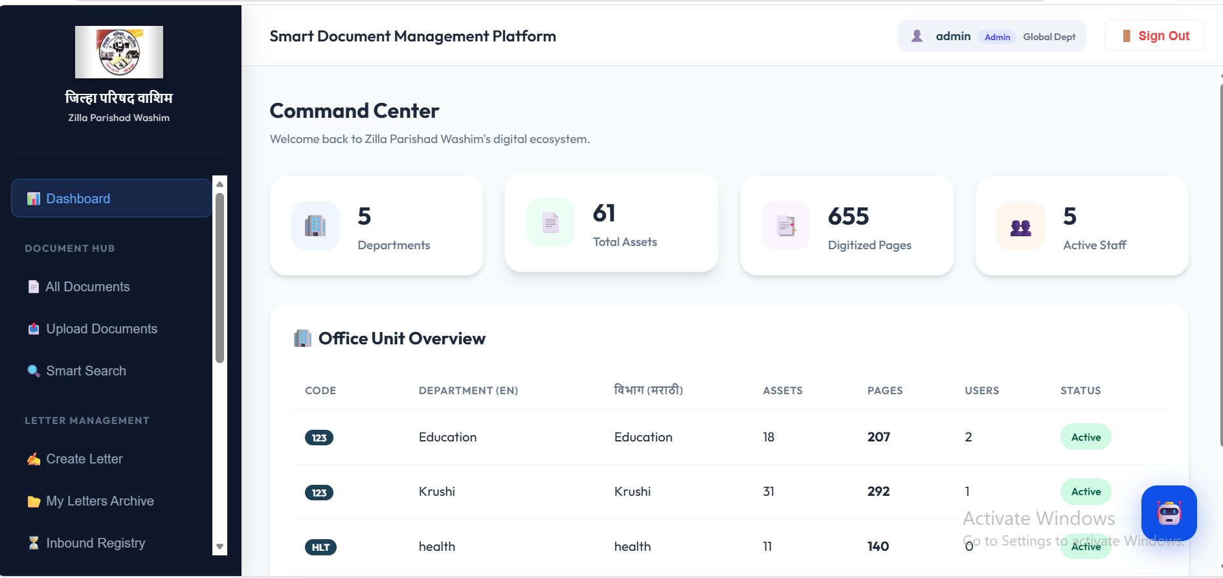Click sidebar scrollbar up arrow
Viewport: 1223px width, 578px height.
pos(219,184)
